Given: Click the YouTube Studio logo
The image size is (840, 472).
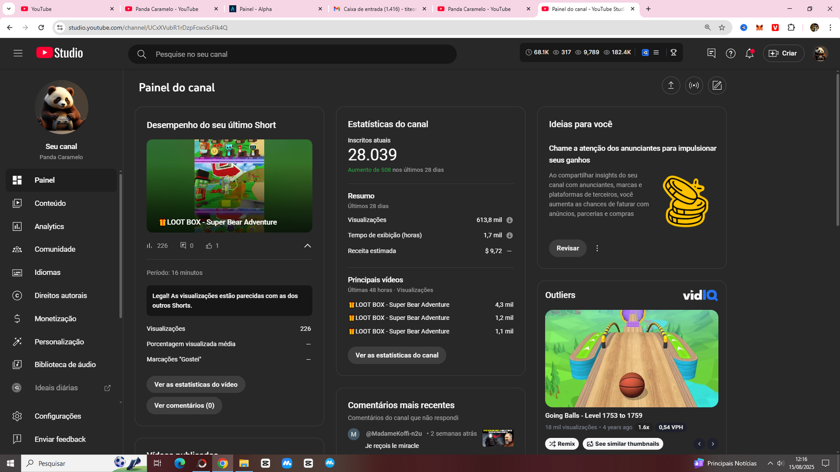Looking at the screenshot, I should tap(59, 53).
